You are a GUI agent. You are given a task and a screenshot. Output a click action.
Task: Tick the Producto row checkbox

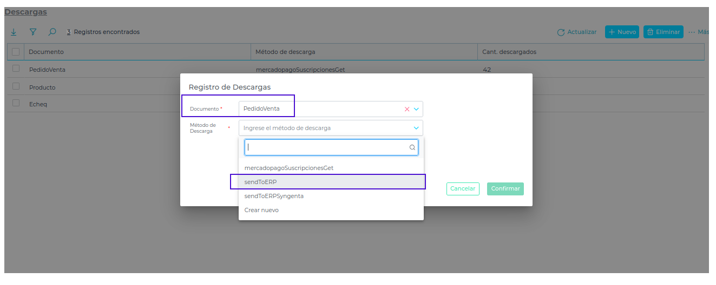pos(16,86)
